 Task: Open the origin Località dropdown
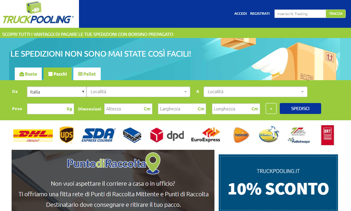pos(138,92)
